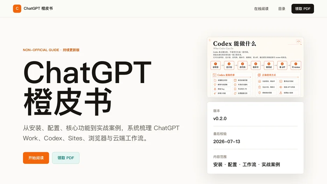Open the ChatGPT 橙皮书 brand title link
Image resolution: width=327 pixels, height=184 pixels.
click(x=38, y=8)
